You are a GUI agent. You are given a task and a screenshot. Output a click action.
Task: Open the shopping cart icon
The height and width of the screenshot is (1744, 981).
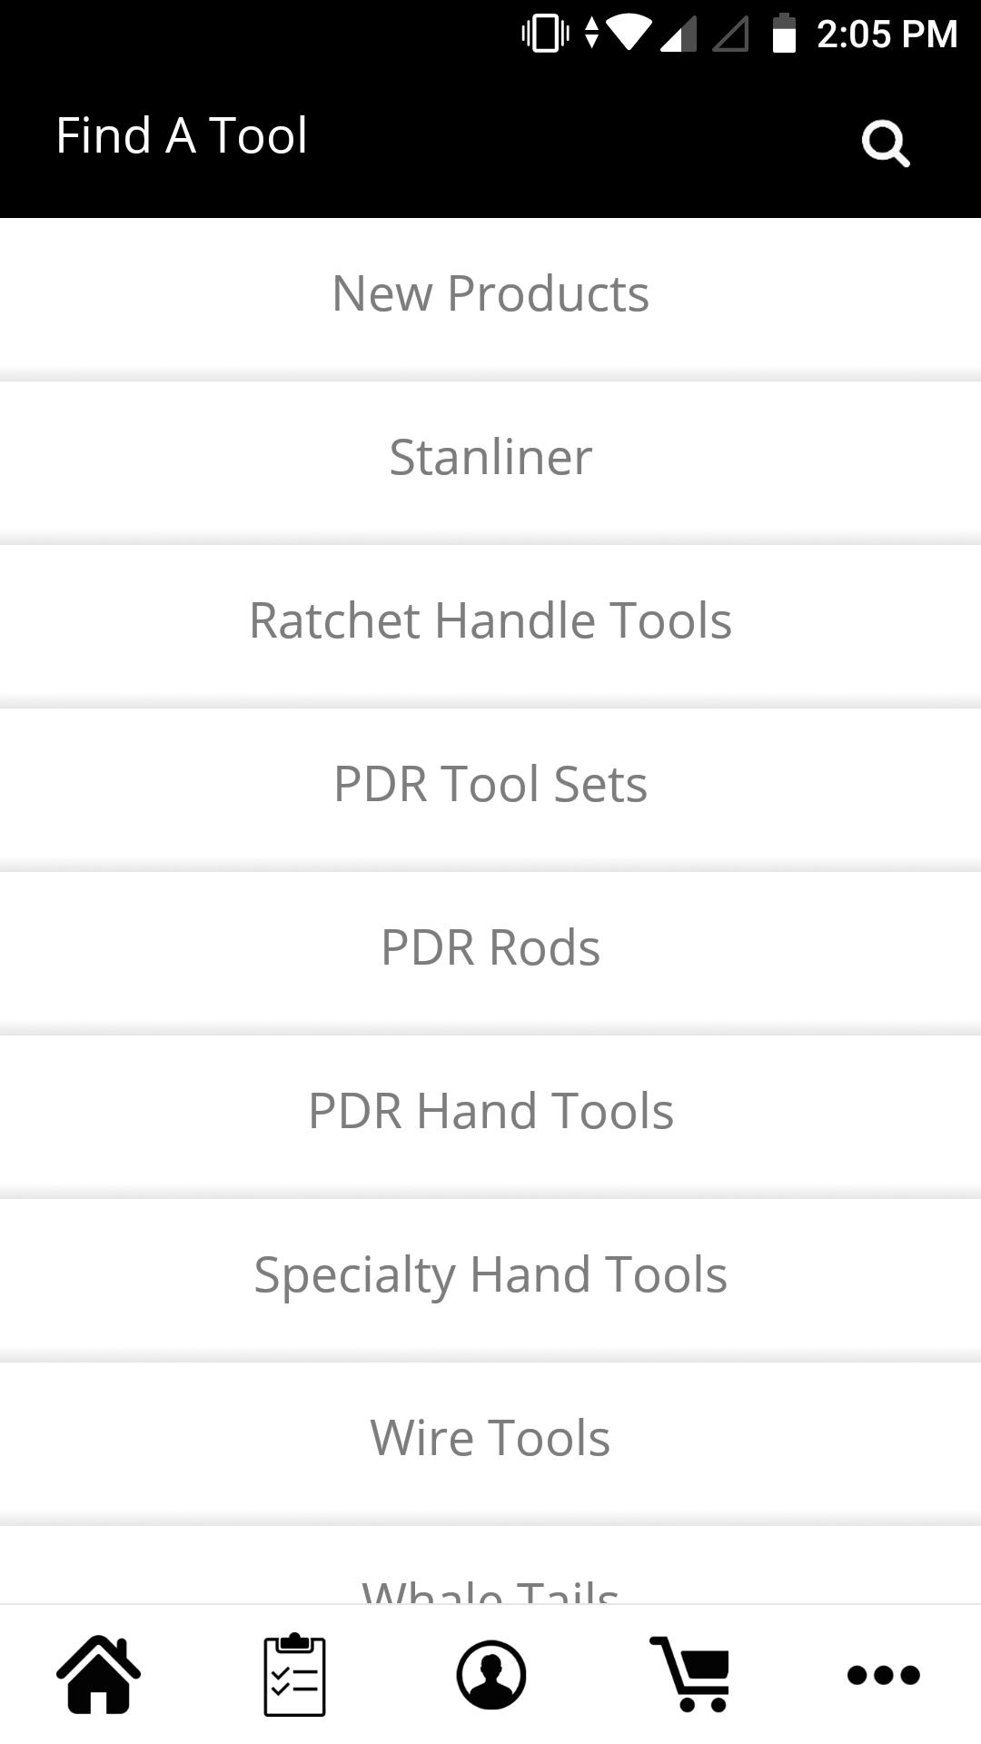pos(689,1674)
